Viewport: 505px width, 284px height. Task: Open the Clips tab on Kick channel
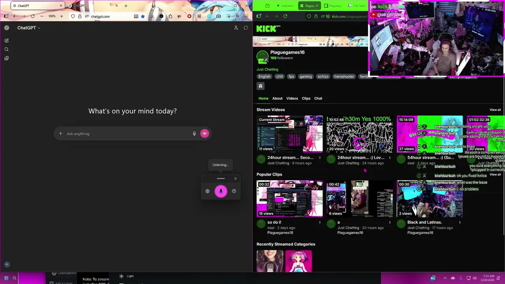coord(306,98)
